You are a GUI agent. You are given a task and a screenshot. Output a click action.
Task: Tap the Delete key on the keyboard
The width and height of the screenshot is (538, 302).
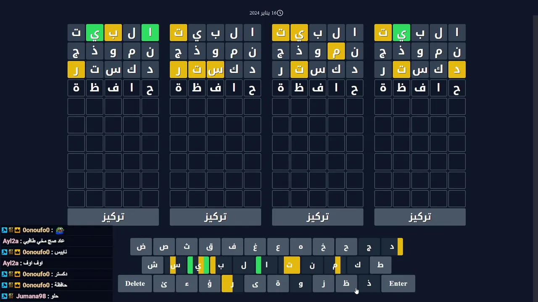(135, 284)
